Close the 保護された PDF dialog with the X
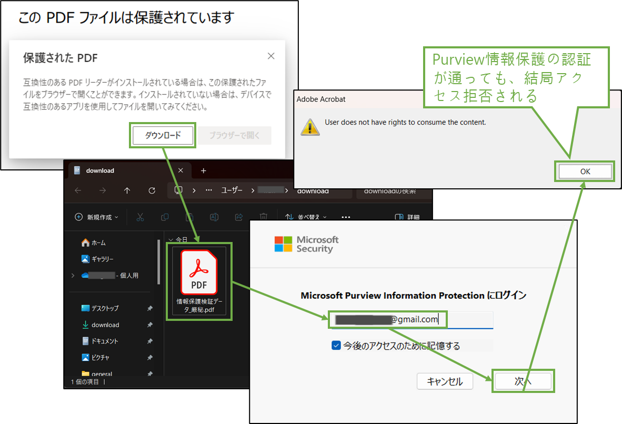Image resolution: width=622 pixels, height=424 pixels. (271, 56)
